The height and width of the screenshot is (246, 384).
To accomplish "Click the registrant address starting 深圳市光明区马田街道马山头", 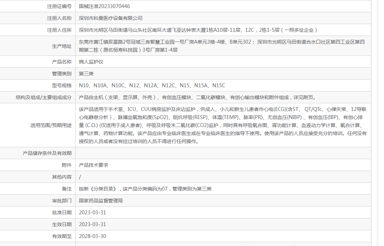I will 198,30.
